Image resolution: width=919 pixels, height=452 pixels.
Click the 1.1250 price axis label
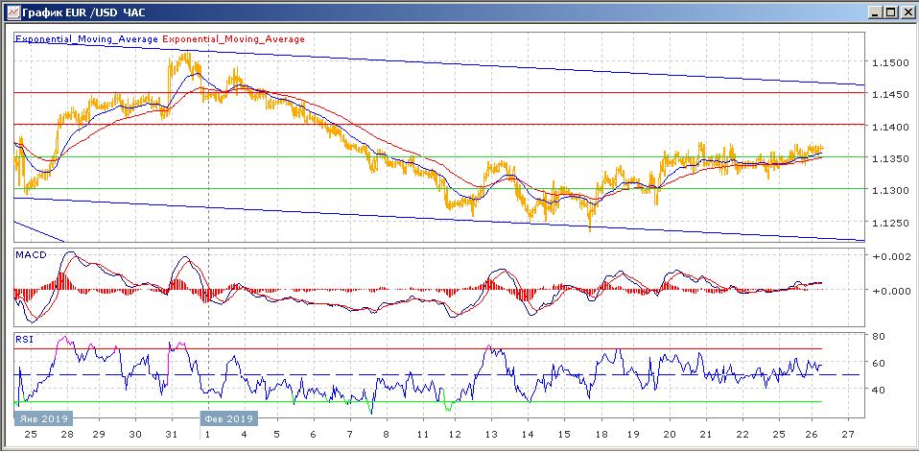pos(889,223)
